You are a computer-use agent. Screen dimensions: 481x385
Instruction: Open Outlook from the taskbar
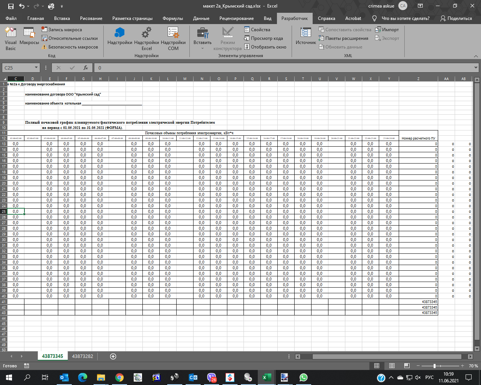point(64,377)
